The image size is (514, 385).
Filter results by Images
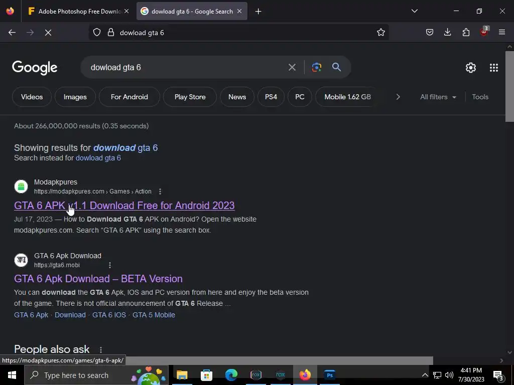75,97
